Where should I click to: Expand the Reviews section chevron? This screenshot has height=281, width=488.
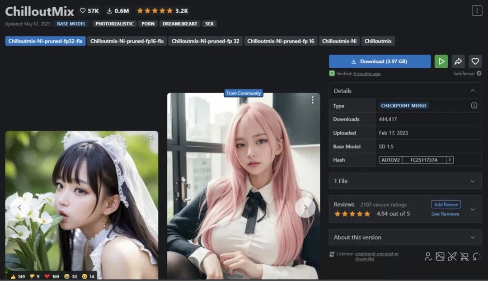[x=473, y=209]
